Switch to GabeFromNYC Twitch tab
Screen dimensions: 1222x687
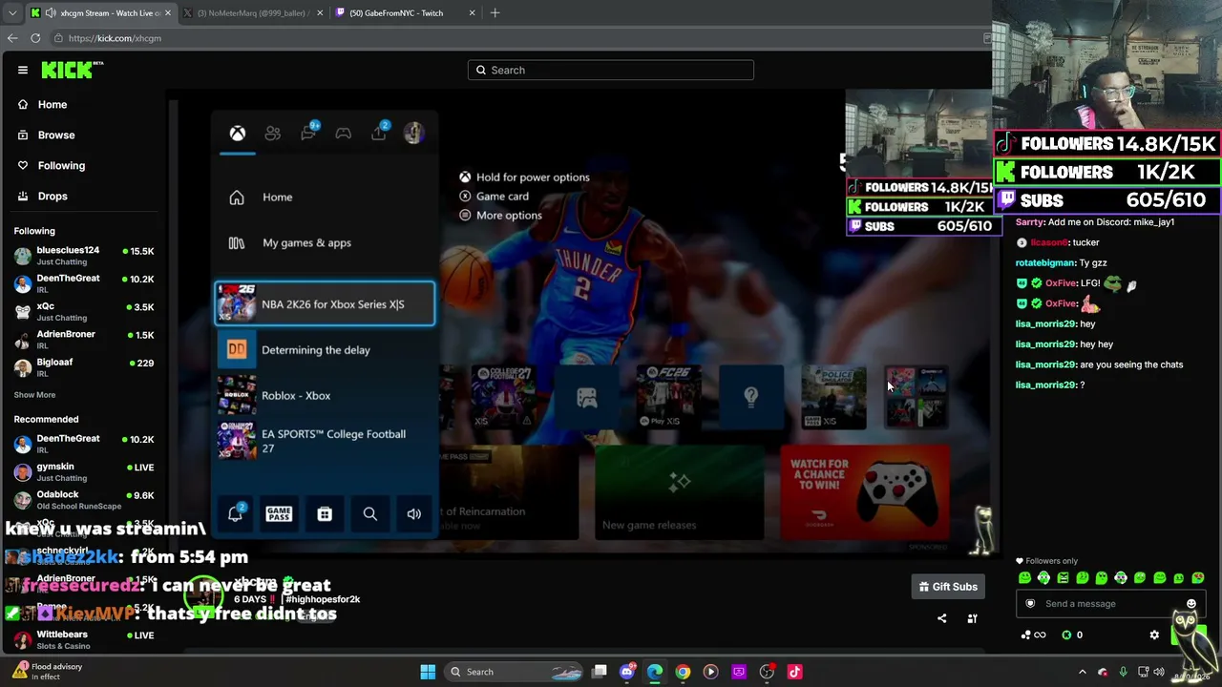(x=406, y=13)
